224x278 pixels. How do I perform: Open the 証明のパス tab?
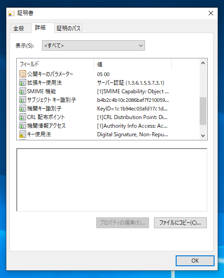69,29
